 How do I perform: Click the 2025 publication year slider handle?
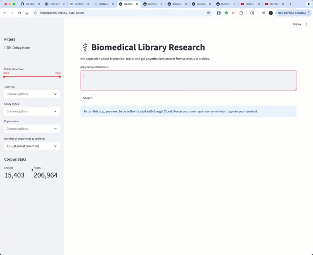tap(60, 77)
